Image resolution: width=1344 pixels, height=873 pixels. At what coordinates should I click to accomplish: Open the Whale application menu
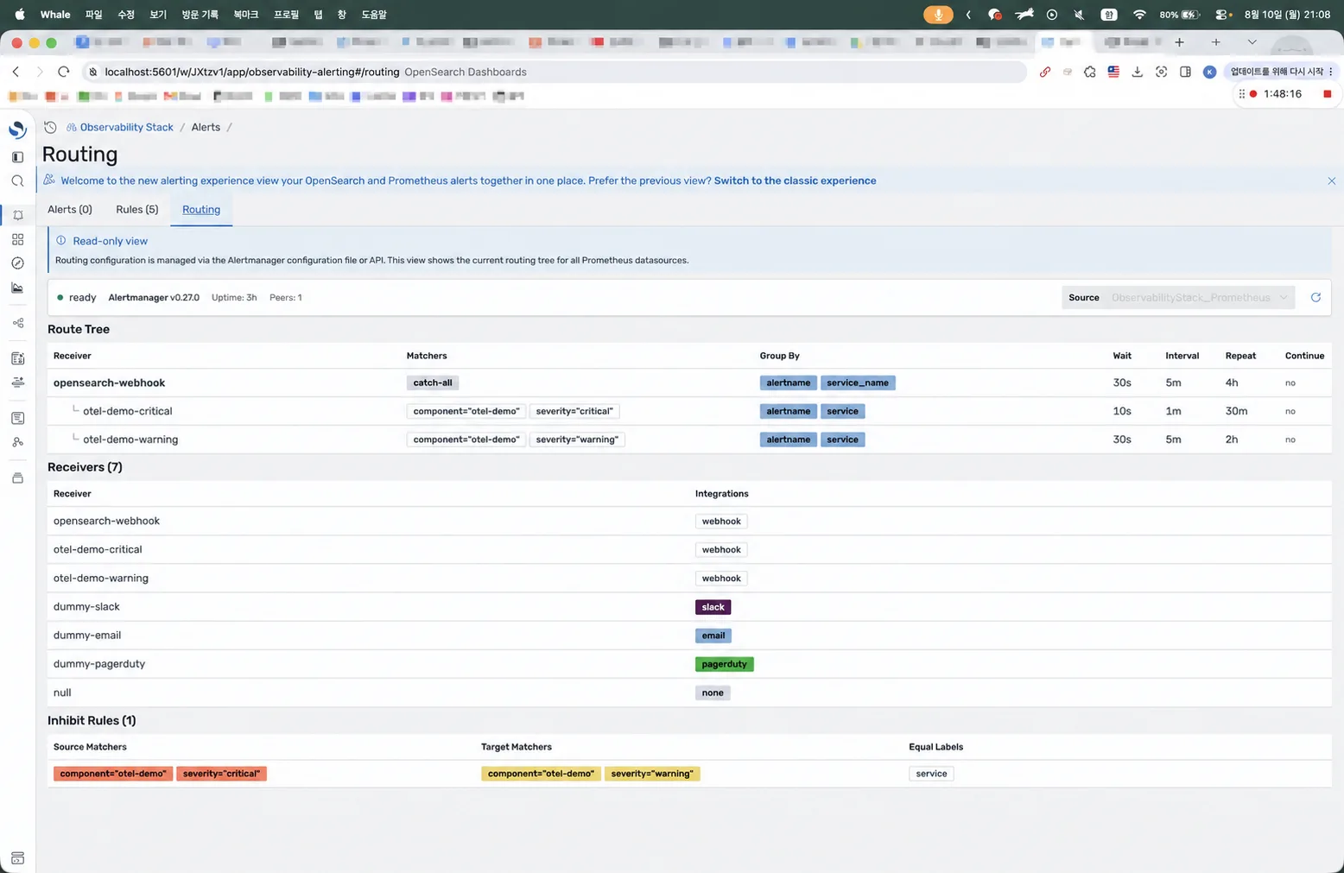pos(55,15)
